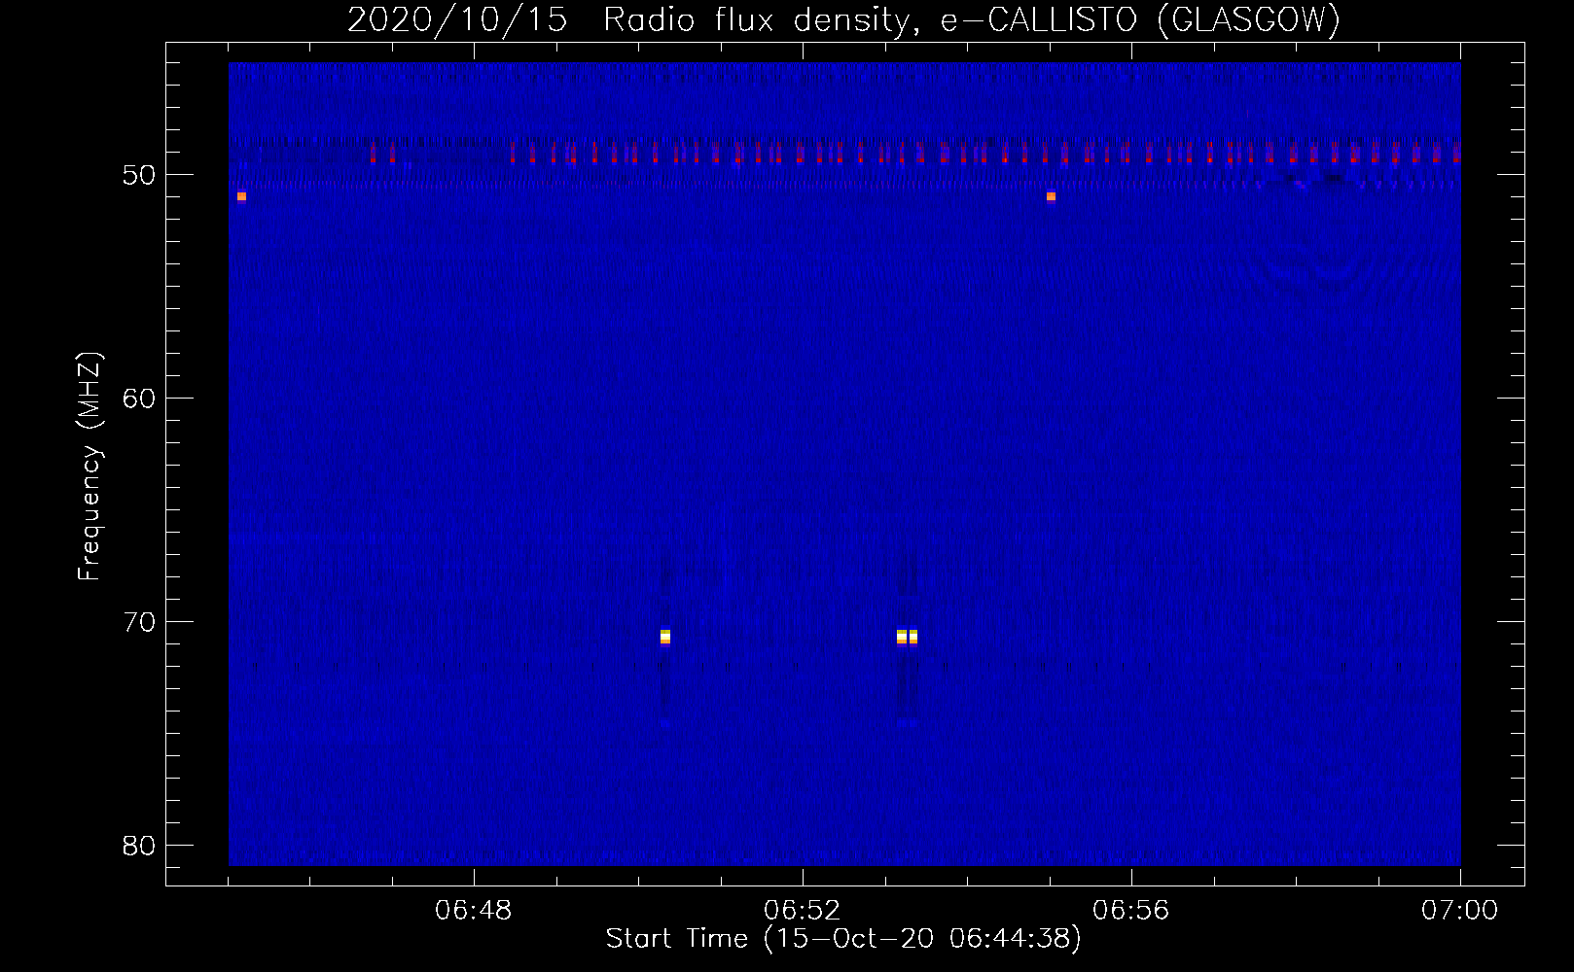Click the 06:52 time tick label

pyautogui.click(x=803, y=911)
